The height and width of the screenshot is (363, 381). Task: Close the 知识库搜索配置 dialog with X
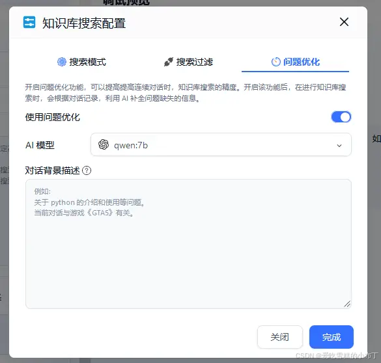pyautogui.click(x=344, y=22)
